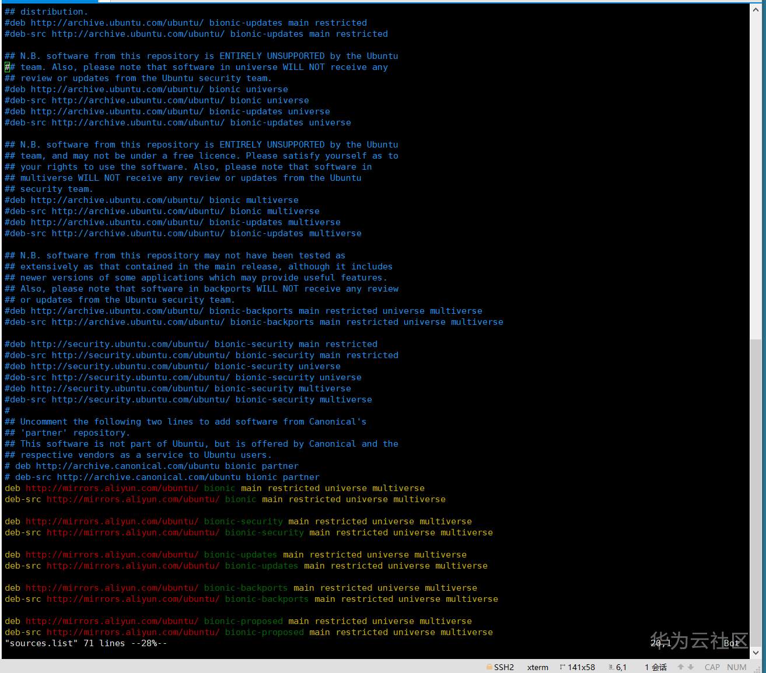Click line "## multiverse WILL NOT receive any review"
The height and width of the screenshot is (673, 766).
pos(183,178)
